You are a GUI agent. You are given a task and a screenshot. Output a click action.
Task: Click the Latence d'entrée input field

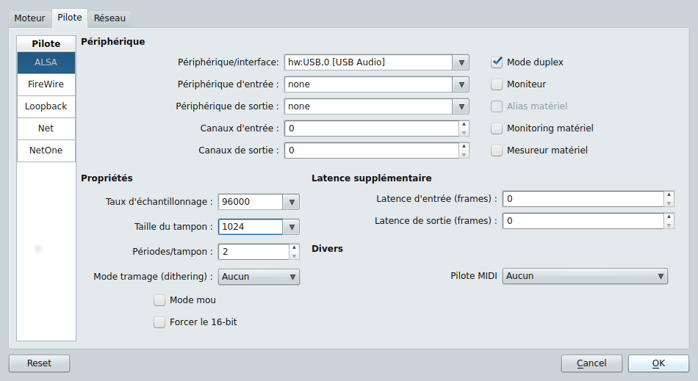583,199
